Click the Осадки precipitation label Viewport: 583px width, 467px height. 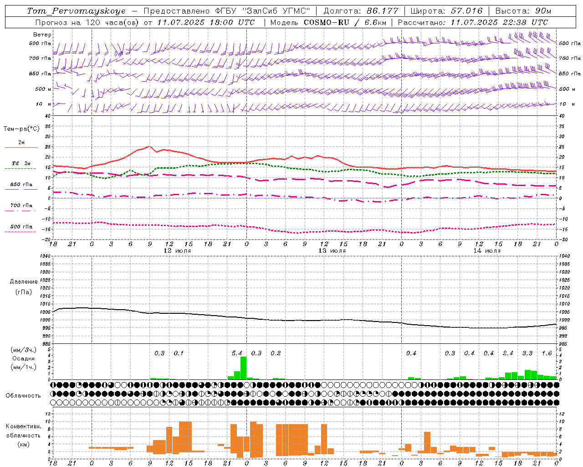point(24,358)
